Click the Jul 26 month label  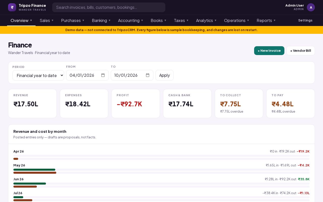tap(18, 193)
